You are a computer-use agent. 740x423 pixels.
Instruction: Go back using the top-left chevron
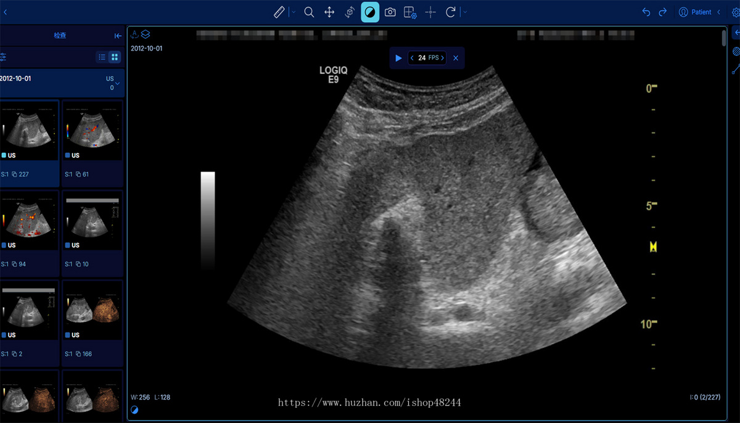pyautogui.click(x=6, y=12)
